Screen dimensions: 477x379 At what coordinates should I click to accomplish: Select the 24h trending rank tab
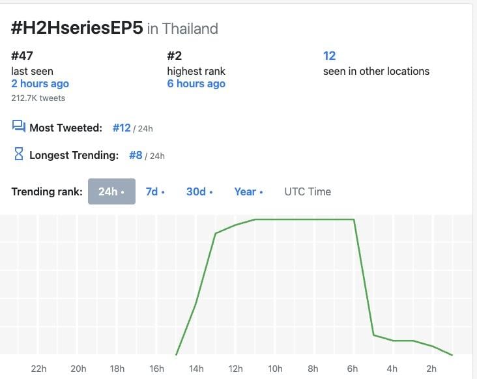tap(111, 191)
